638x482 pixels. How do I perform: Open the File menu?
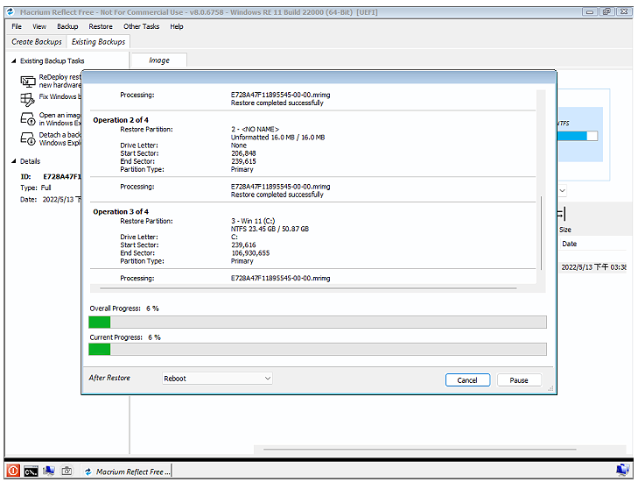pos(17,26)
